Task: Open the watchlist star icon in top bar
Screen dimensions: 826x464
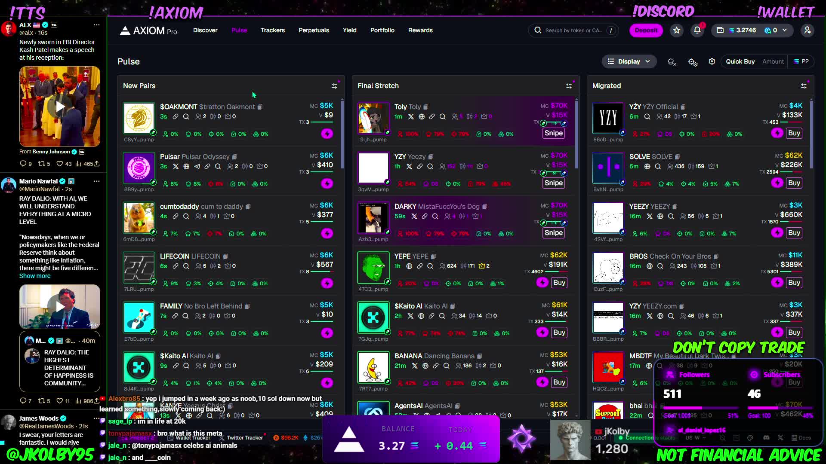Action: click(677, 30)
